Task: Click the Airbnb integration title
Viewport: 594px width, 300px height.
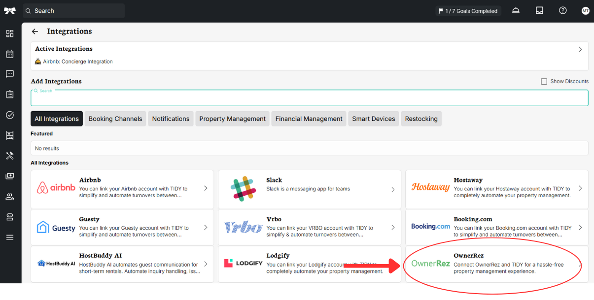Action: [90, 180]
